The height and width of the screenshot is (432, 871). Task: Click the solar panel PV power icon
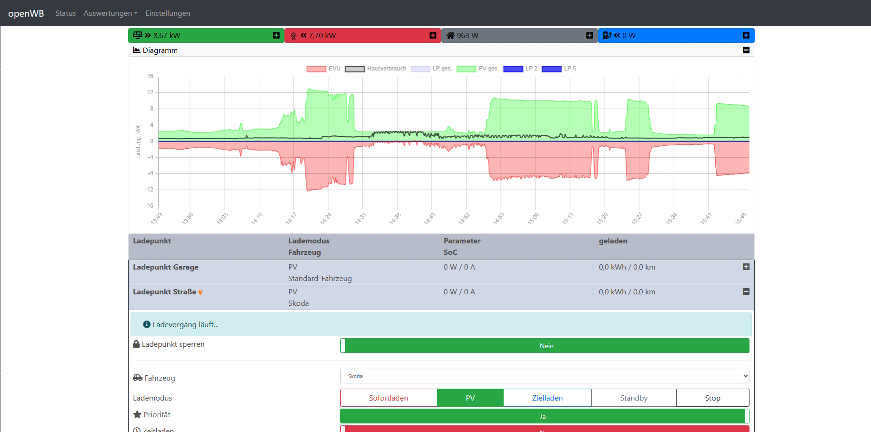point(138,35)
